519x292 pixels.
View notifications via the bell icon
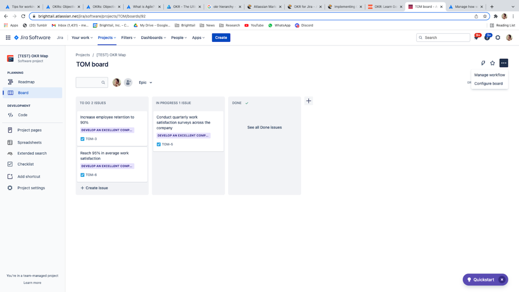[x=476, y=38]
